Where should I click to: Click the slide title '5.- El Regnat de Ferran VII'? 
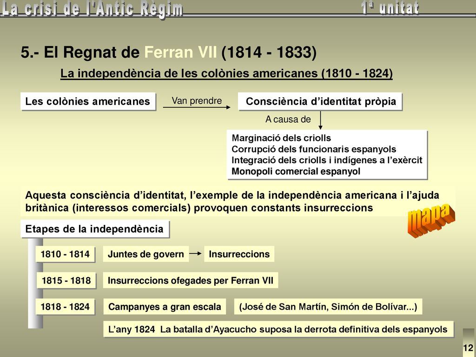(119, 52)
